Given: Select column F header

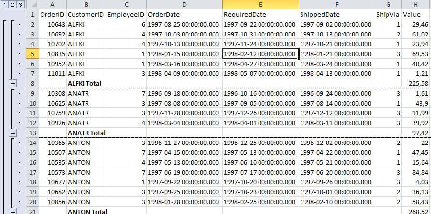Looking at the screenshot, I should pos(337,4).
